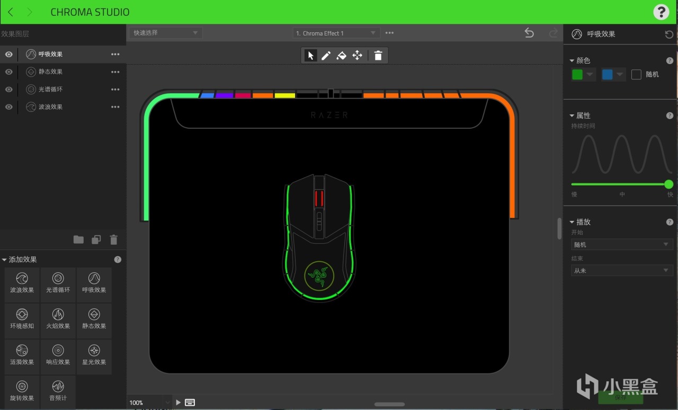Create a new layer group with the folder icon
This screenshot has height=410, width=678.
coord(78,239)
